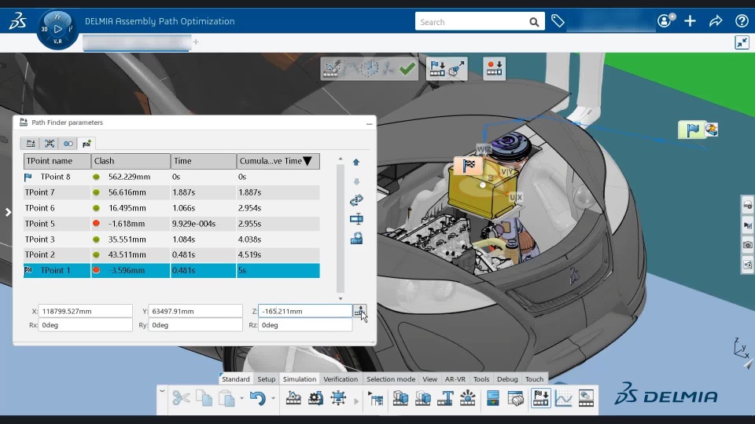This screenshot has width=755, height=424.
Task: Expand the Paste options dropdown arrow
Action: pos(241,399)
